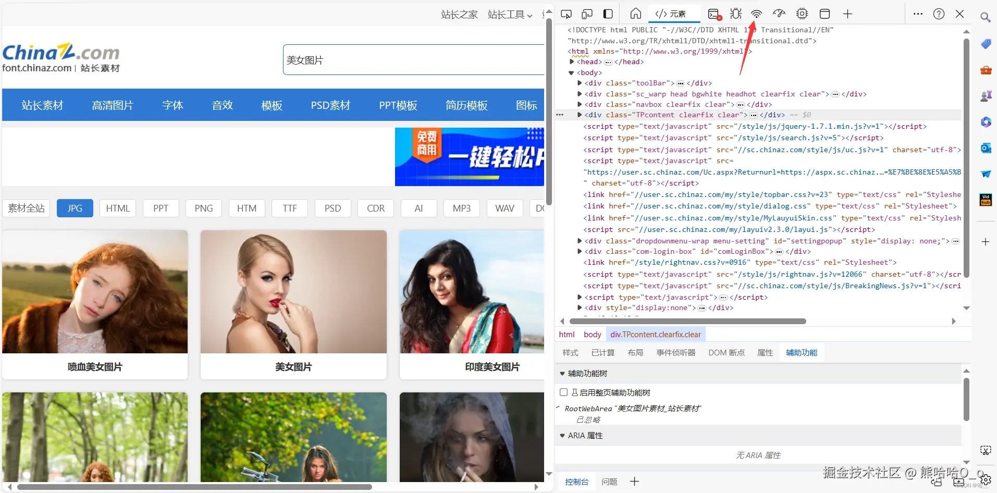Click the webpage horizontal scrollbar at bottom
Screen dimensions: 997x493
point(195,487)
